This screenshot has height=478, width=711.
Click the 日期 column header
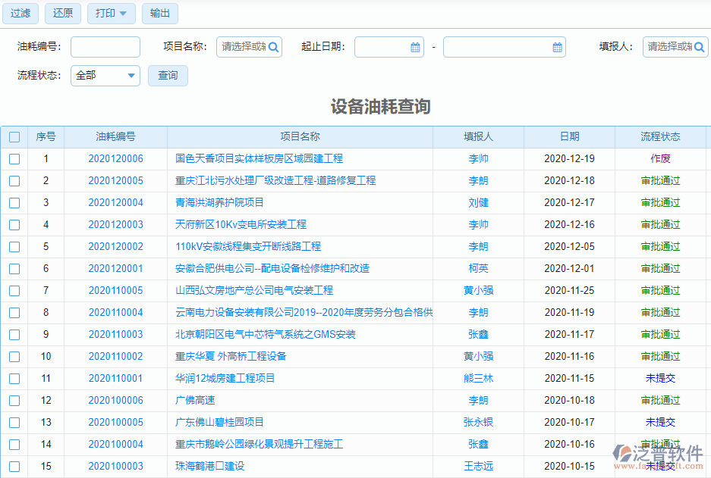point(568,136)
